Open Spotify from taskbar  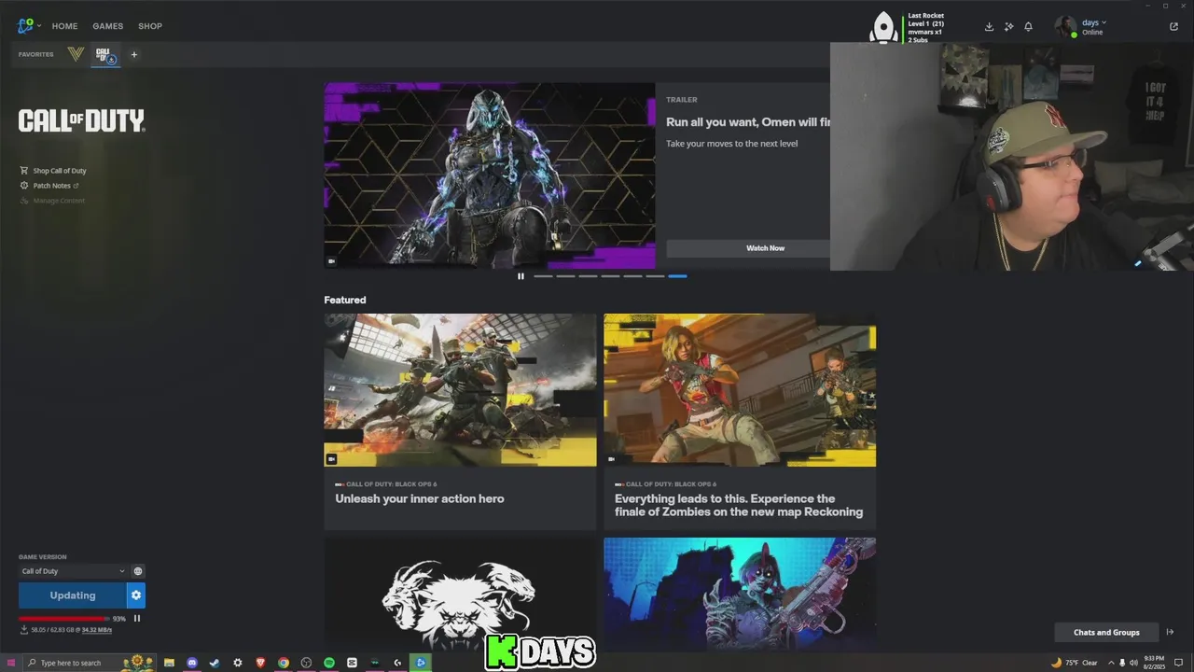329,663
